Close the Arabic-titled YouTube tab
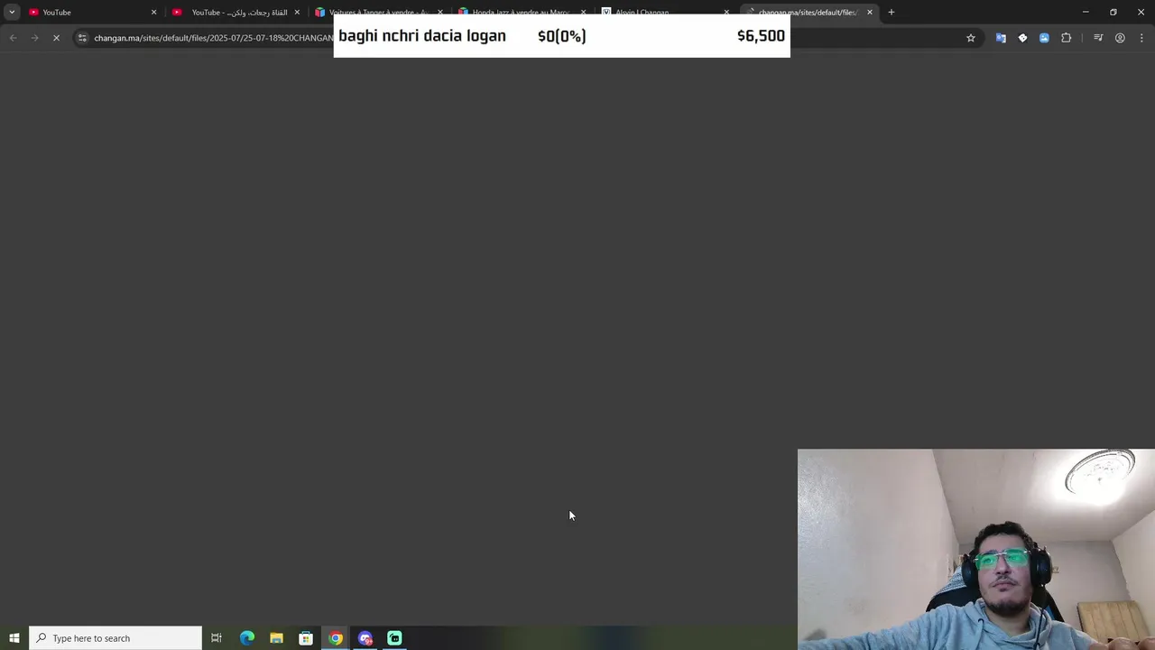Viewport: 1155px width, 650px height. pos(297,13)
